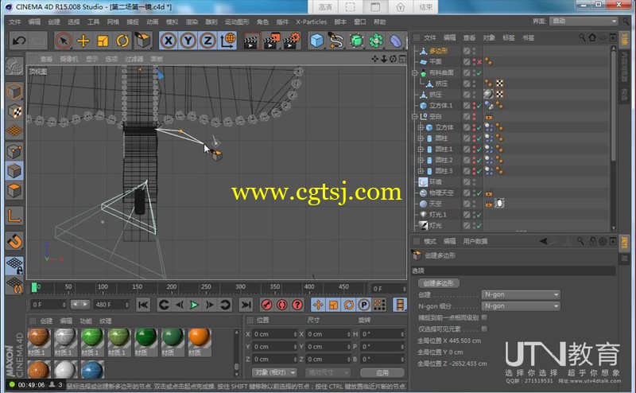This screenshot has width=636, height=393.
Task: Toggle visibility dots for 平面 object
Action: tap(474, 62)
